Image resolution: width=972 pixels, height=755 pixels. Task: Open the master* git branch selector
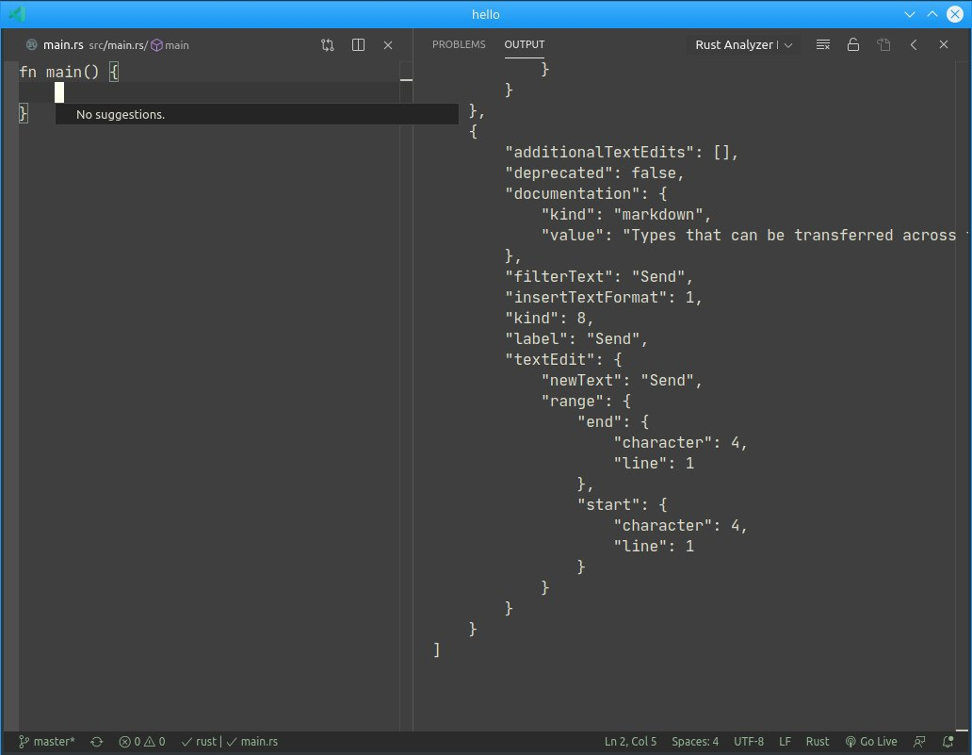46,742
